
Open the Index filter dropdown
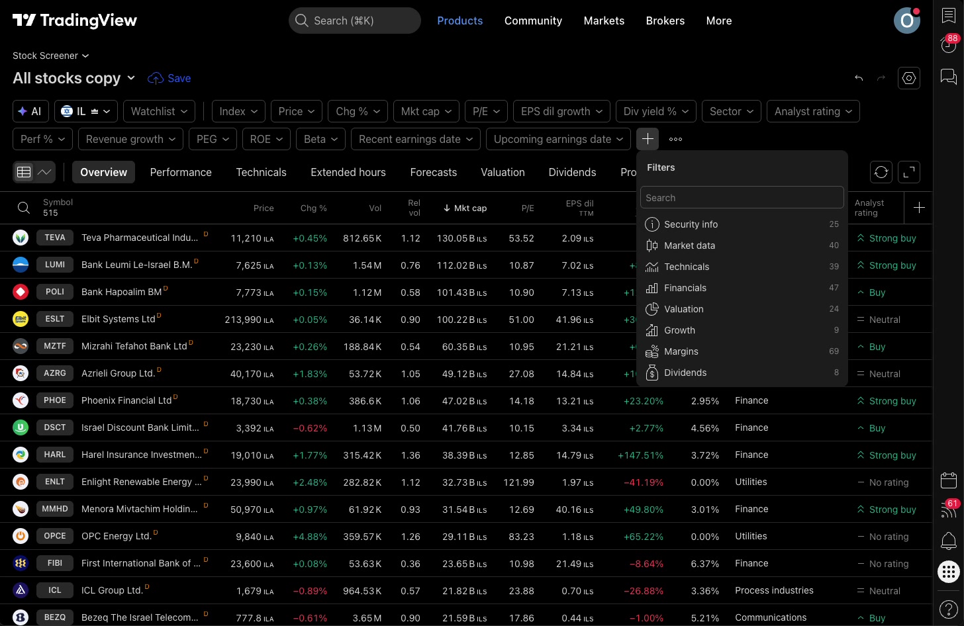[x=238, y=111]
